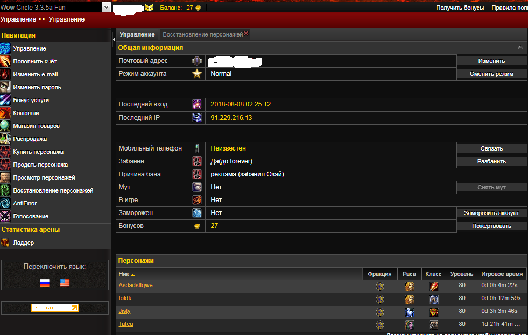
Task: Click the Заморозить аккаунт button
Action: coord(491,213)
